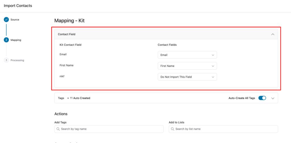Click the Contact Field section header
This screenshot has height=143, width=291.
pos(67,34)
